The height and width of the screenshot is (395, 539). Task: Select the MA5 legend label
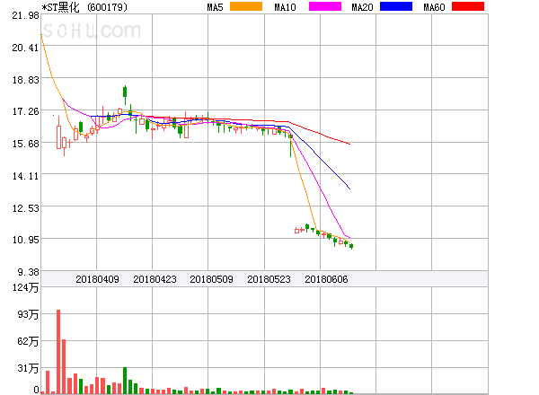(x=215, y=7)
